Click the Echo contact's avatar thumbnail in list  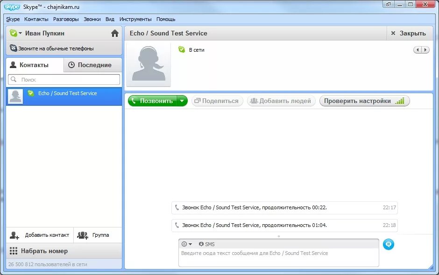click(15, 96)
